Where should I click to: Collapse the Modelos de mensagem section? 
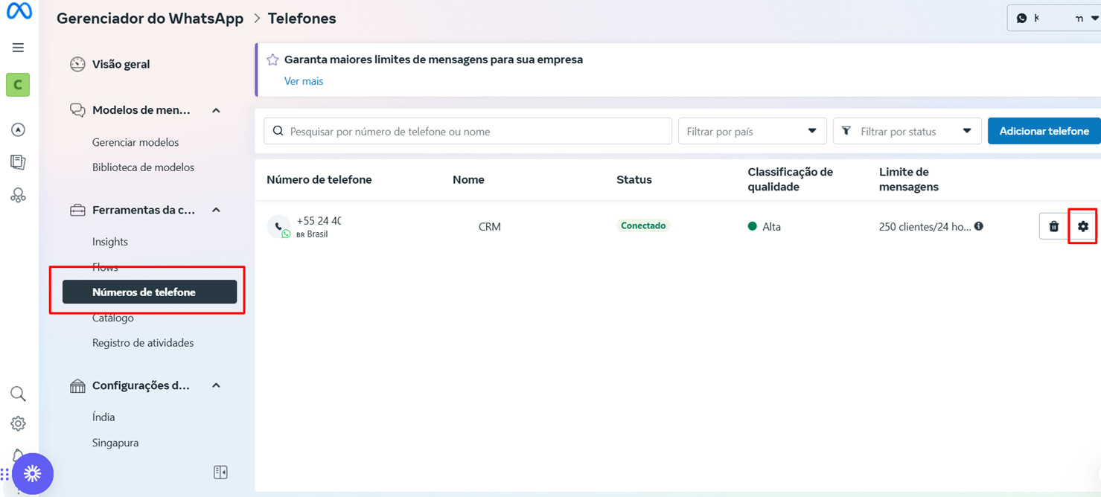(216, 110)
